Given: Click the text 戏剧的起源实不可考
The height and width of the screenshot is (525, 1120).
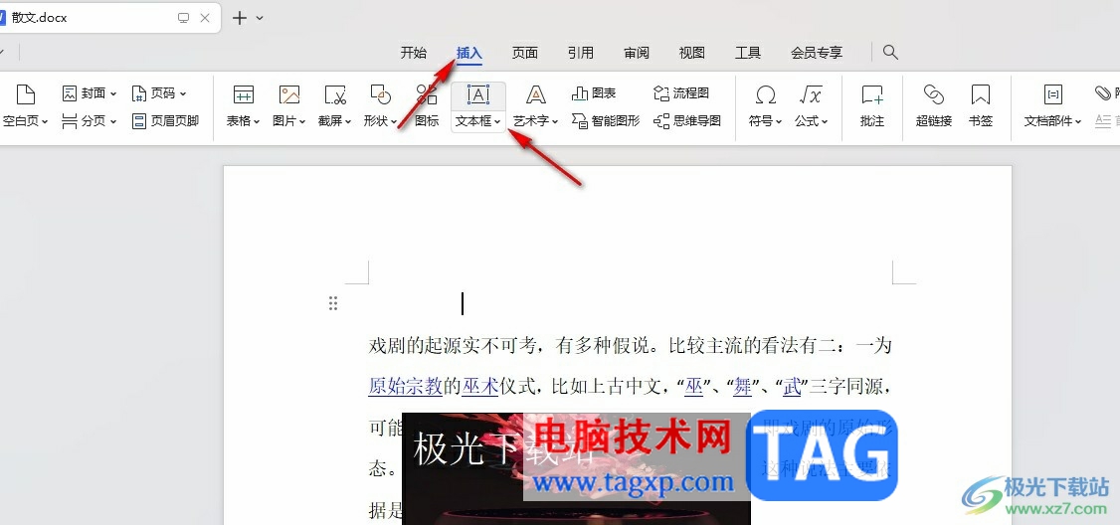Looking at the screenshot, I should 453,346.
